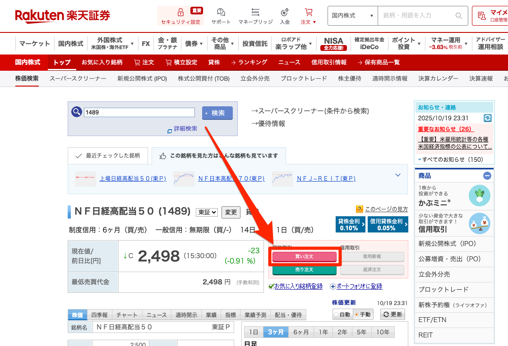Switch to the 最近チェックした銘柄 tab
Image resolution: width=508 pixels, height=346 pixels.
coord(108,156)
